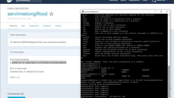
Task: Click the 'Downloading' progress line in terminal
Action: 103,97
